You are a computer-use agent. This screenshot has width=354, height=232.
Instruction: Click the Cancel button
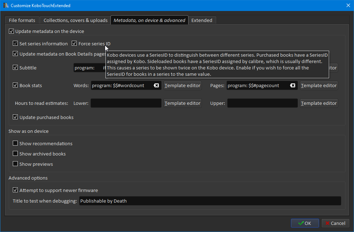click(x=336, y=223)
